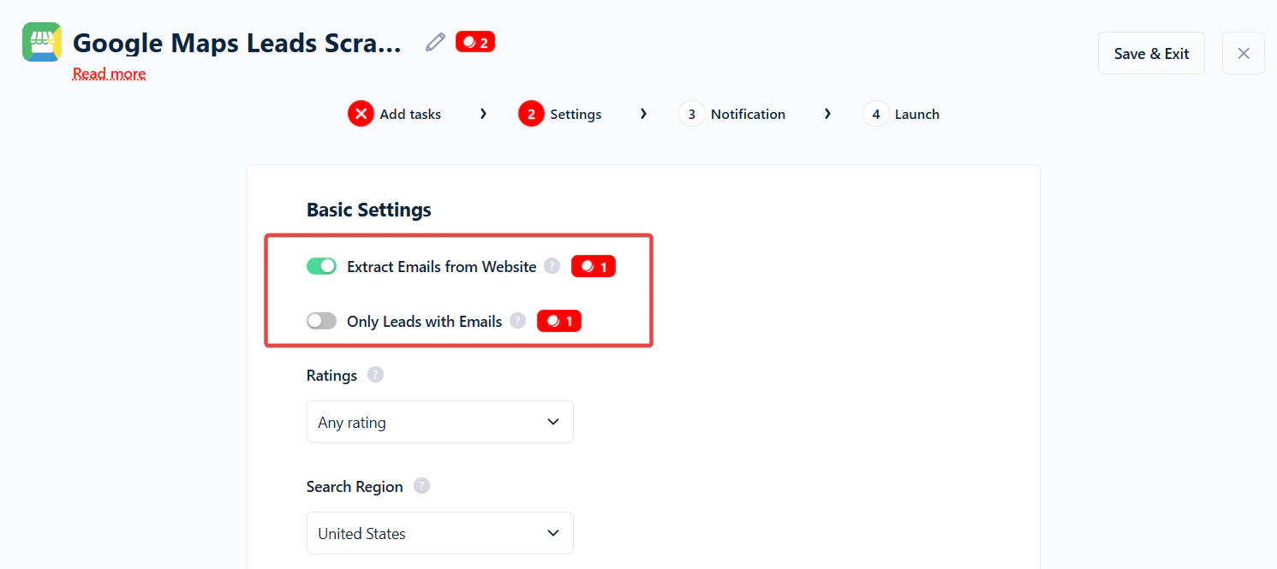The image size is (1277, 569).
Task: Click the credit badge next to Extract Emails from Website
Action: point(594,267)
